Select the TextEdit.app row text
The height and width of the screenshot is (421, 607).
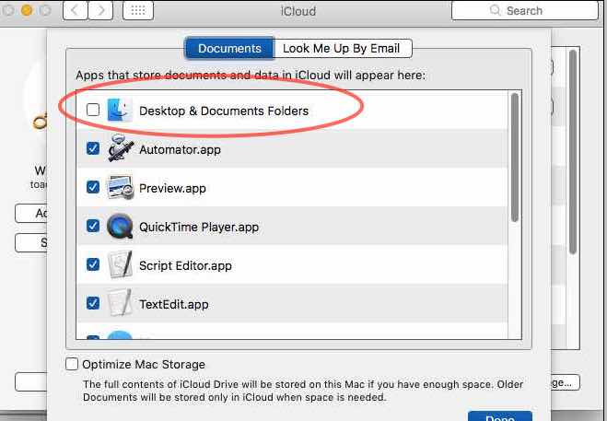(174, 305)
